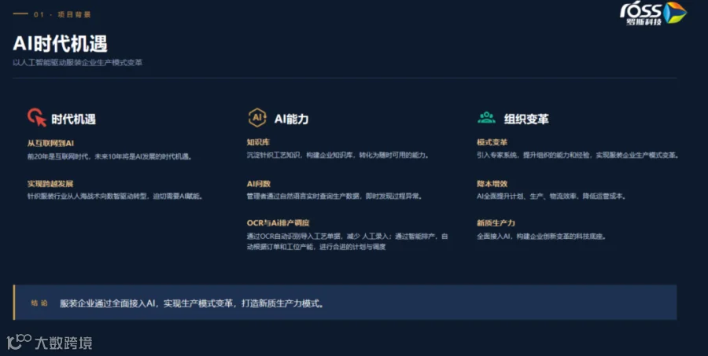Viewport: 708px width, 356px height.
Task: Click the section label 01 · 项目背景
Action: click(62, 14)
